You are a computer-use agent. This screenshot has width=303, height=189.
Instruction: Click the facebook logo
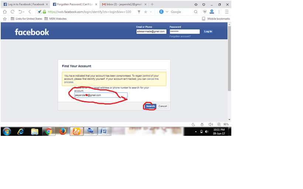[x=32, y=32]
